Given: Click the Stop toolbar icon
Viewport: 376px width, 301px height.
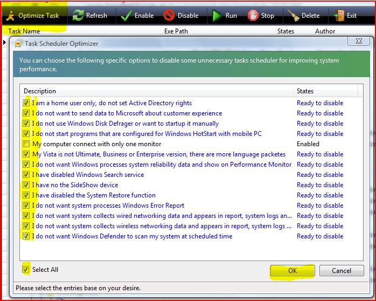Looking at the screenshot, I should click(x=253, y=16).
